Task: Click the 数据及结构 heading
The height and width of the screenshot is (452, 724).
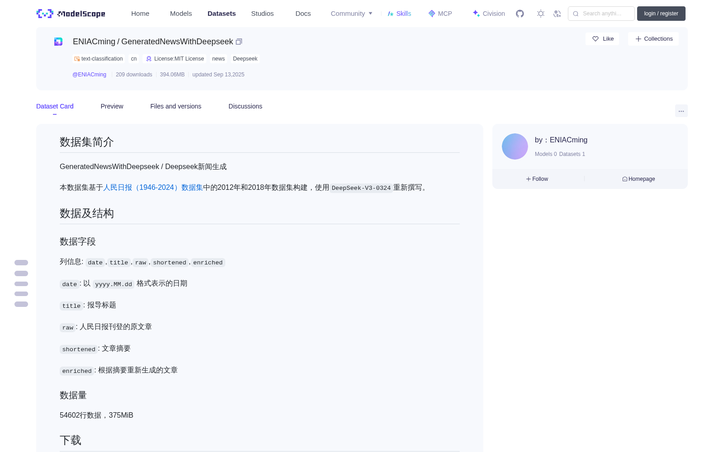Action: [x=87, y=213]
